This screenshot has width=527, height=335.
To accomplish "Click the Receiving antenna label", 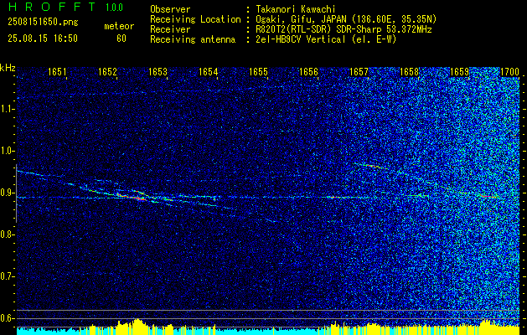I will [193, 39].
